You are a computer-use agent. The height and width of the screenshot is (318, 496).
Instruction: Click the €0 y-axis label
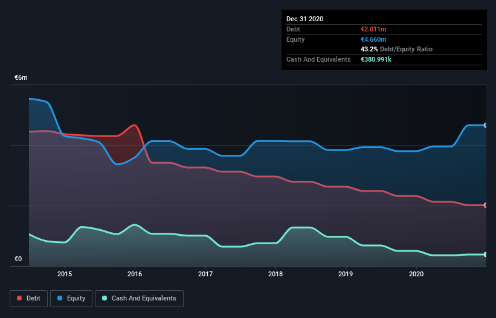[18, 259]
